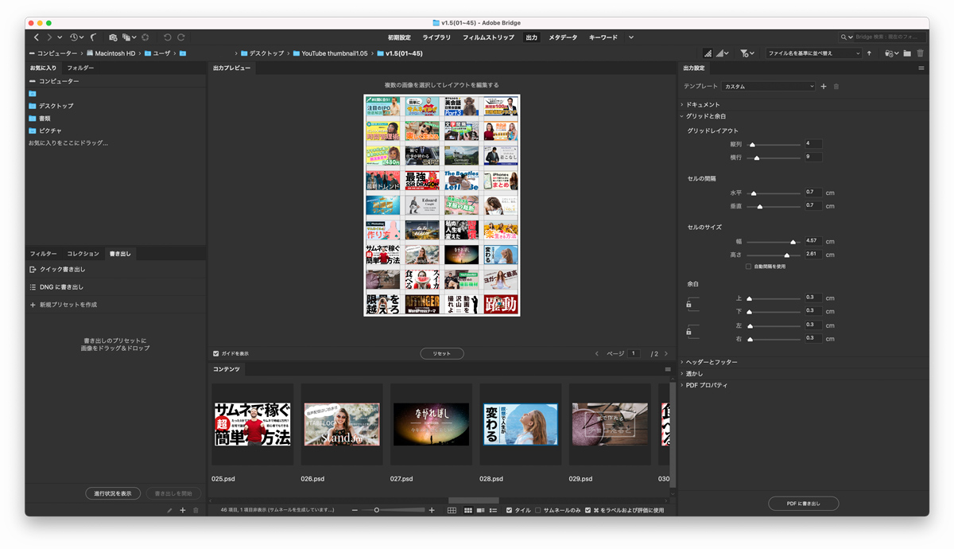Open the フィルター tab
The height and width of the screenshot is (549, 954).
click(x=44, y=254)
